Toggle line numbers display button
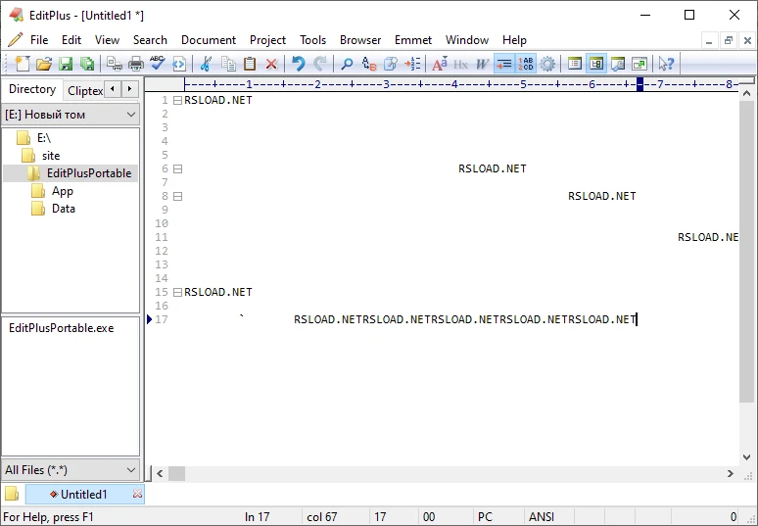Viewport: 758px width, 526px height. pos(526,64)
